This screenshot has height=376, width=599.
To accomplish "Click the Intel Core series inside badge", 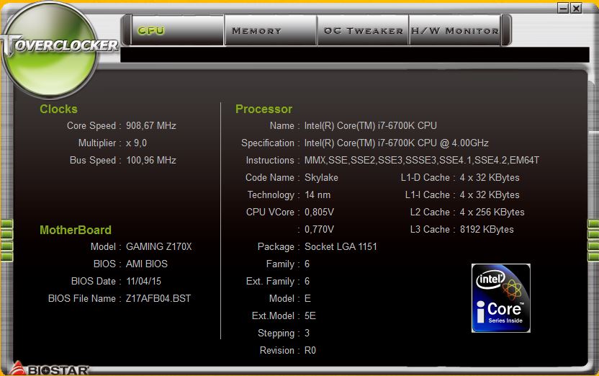I will point(501,298).
